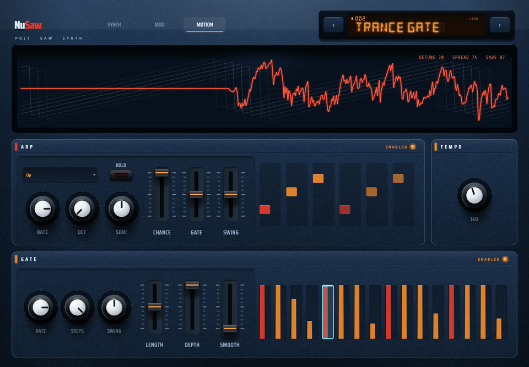Click the eleventh gate step orange bar
The width and height of the screenshot is (529, 367).
coord(420,312)
